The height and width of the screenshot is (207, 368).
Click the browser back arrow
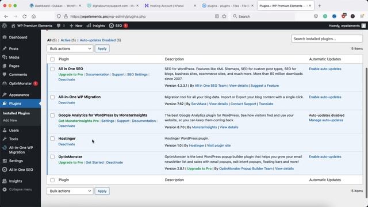pos(6,17)
